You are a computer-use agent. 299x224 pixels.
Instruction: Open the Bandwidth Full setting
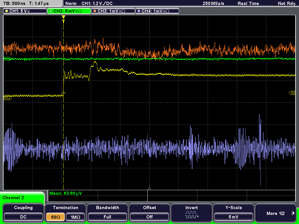point(107,213)
